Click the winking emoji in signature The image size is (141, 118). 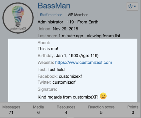(x=103, y=96)
